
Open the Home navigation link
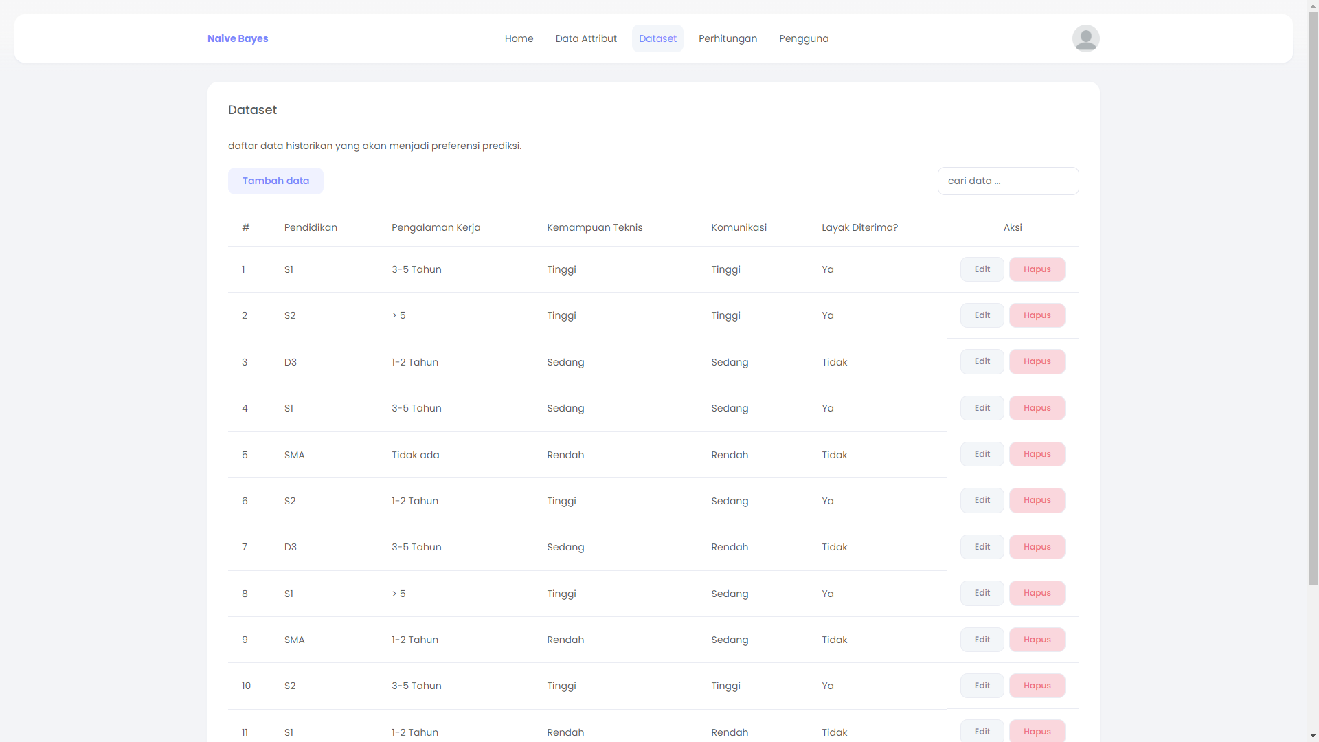click(x=519, y=38)
